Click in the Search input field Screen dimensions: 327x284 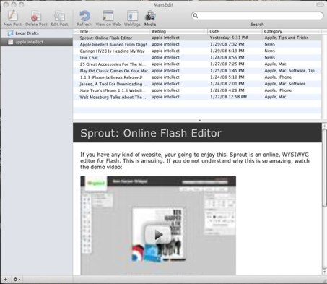pos(258,16)
